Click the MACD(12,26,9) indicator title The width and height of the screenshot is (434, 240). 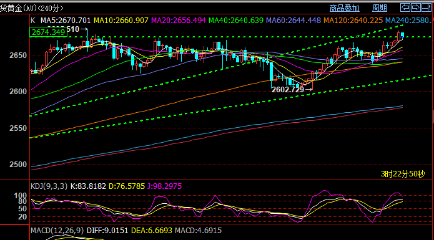coord(57,231)
